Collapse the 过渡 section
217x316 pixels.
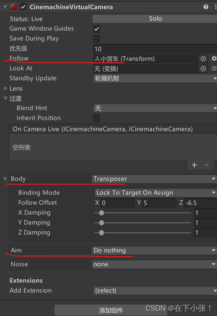(x=6, y=98)
